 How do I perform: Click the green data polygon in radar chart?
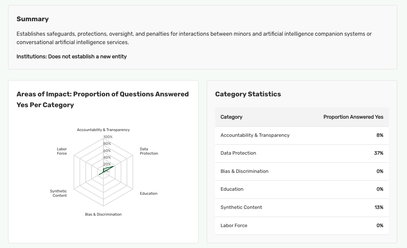pyautogui.click(x=107, y=168)
